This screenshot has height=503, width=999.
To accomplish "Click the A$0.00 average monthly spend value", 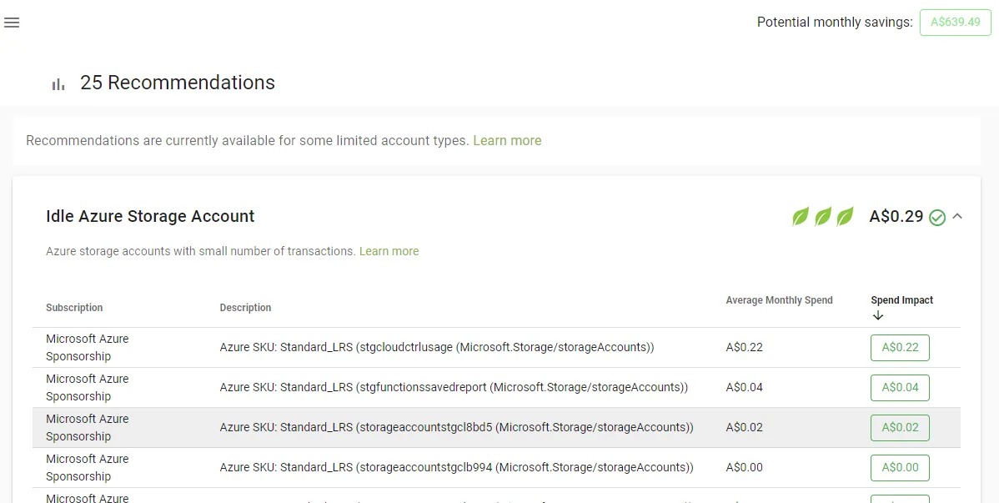I will tap(744, 468).
